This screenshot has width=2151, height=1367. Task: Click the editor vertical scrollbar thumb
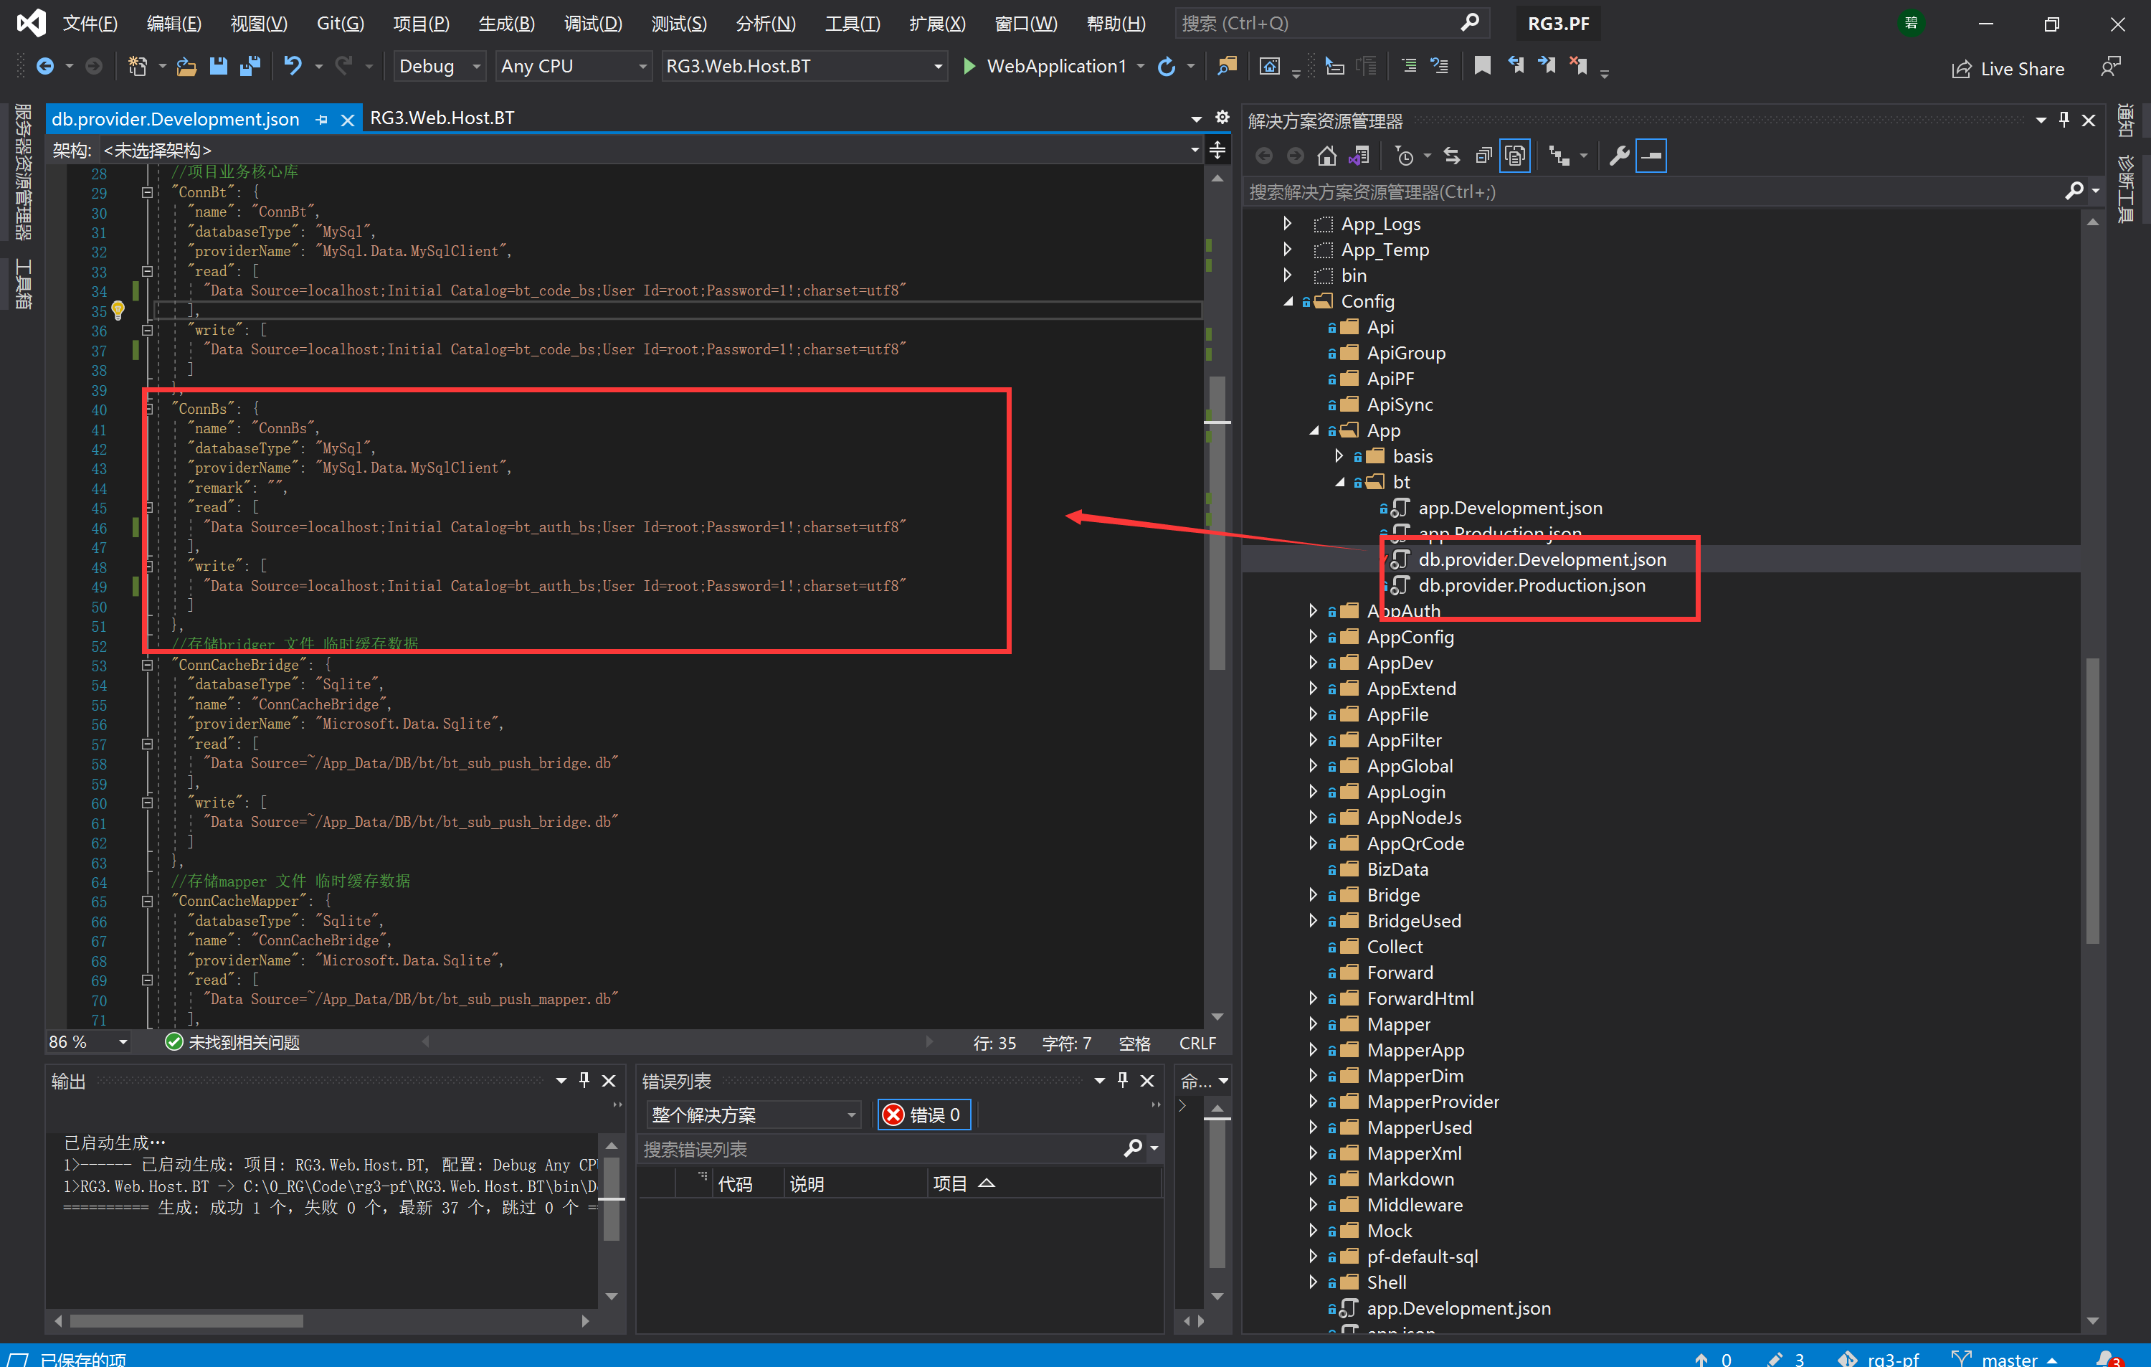1217,523
